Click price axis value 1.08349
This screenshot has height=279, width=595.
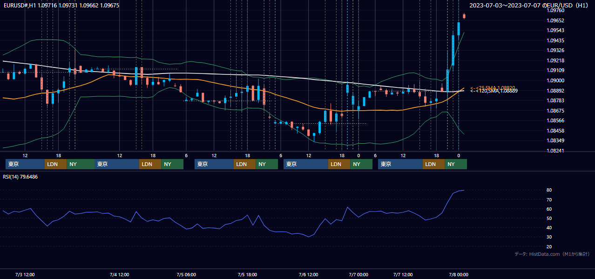(x=556, y=140)
